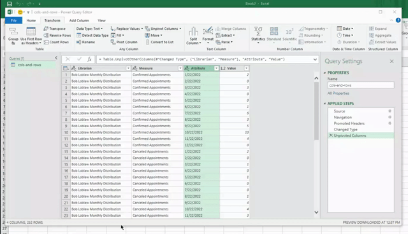
Task: Click the help question mark icon
Action: click(x=398, y=20)
